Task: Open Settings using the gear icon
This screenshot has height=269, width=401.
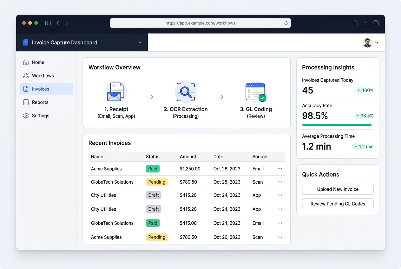Action: [x=26, y=115]
